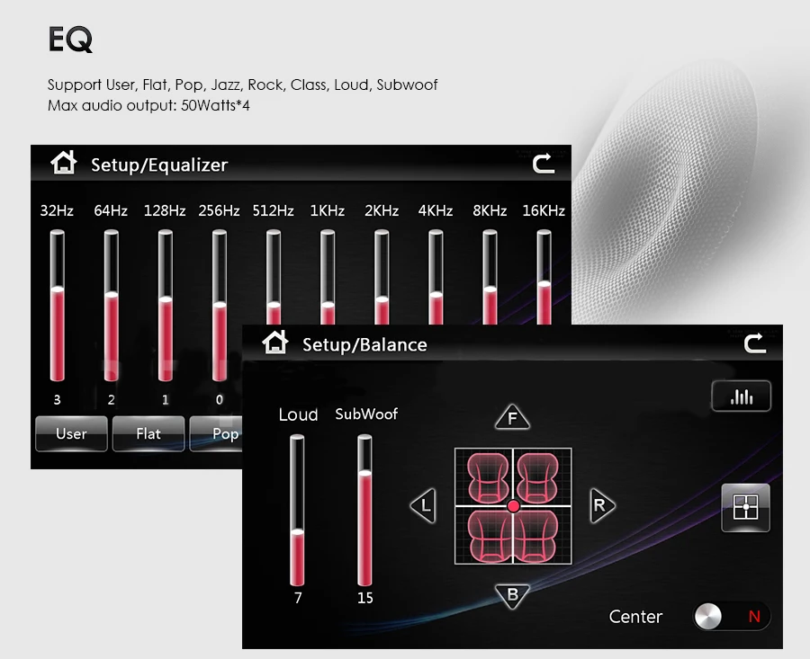
Task: Adjust the 512Hz equalizer slider
Action: [x=274, y=277]
